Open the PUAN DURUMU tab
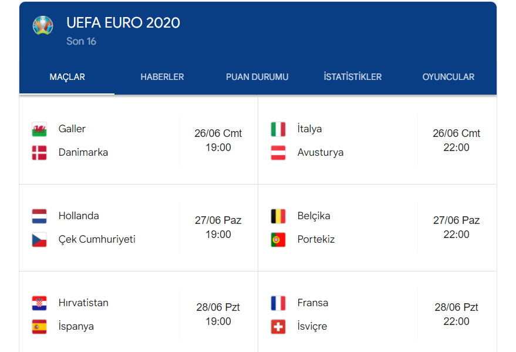 pos(257,77)
